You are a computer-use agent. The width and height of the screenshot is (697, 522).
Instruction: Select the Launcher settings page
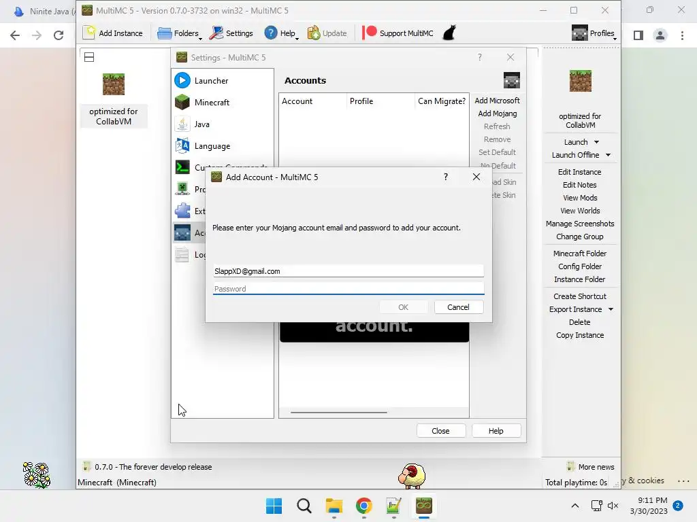click(x=223, y=81)
